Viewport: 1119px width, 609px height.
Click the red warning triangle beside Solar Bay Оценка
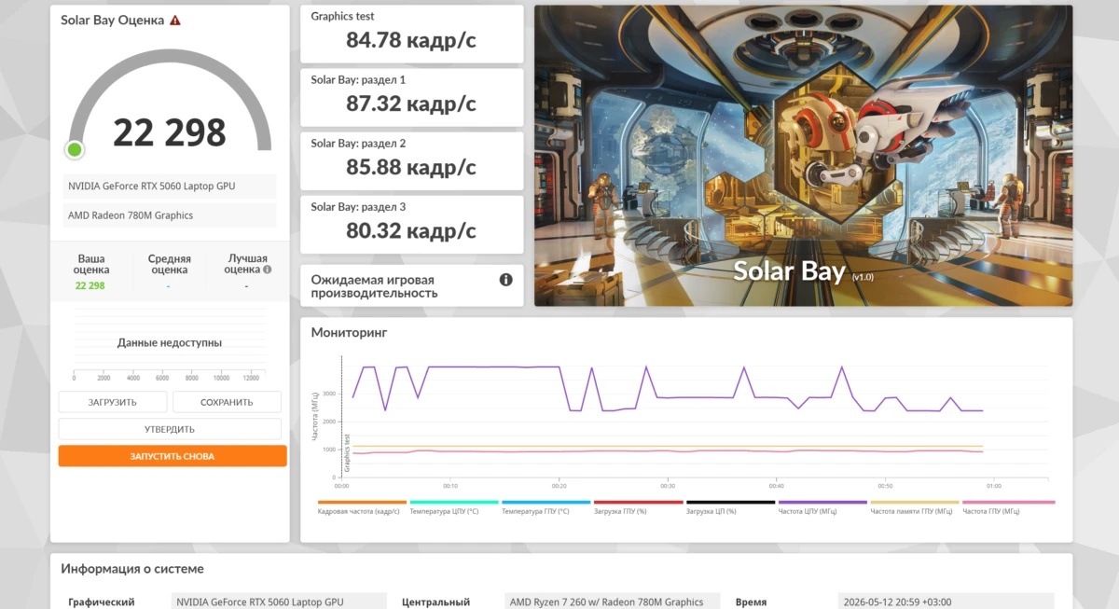pyautogui.click(x=175, y=20)
